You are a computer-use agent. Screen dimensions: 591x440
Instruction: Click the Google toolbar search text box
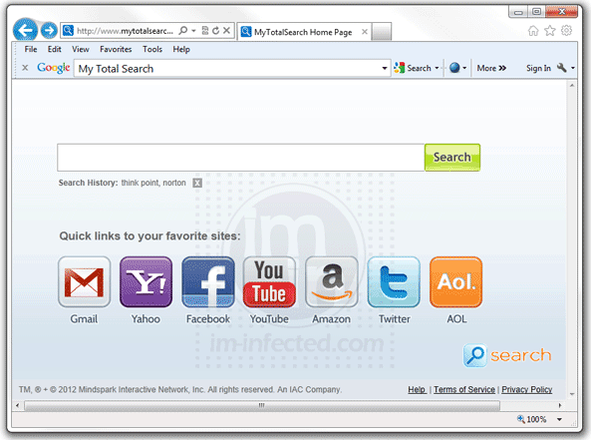tap(232, 68)
